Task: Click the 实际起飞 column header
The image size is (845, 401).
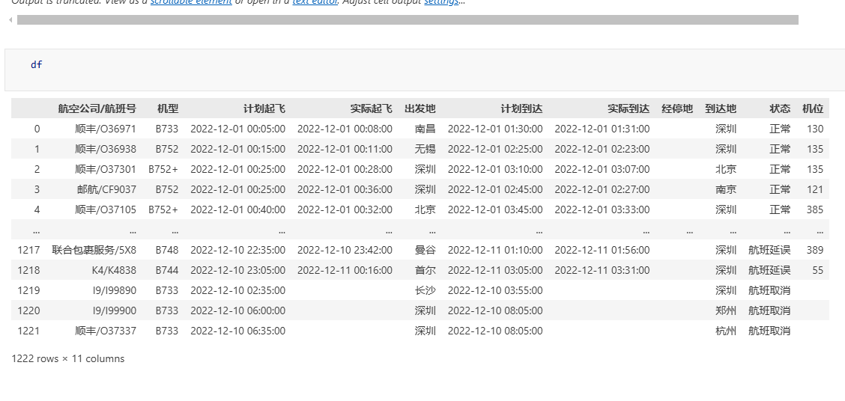Action: (371, 108)
